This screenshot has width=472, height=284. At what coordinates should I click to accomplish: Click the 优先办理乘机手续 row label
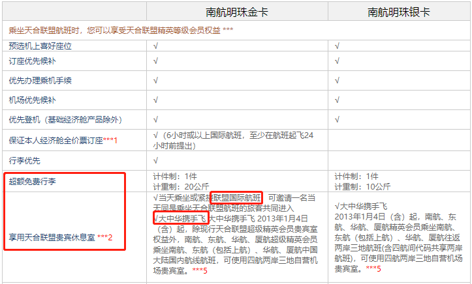40,81
